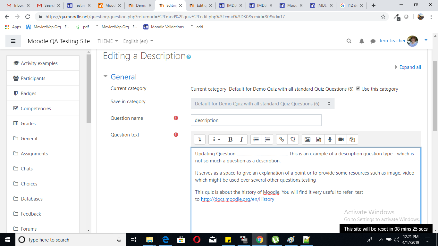Apply bold formatting in editor
Screen dimensions: 438x246
230,139
